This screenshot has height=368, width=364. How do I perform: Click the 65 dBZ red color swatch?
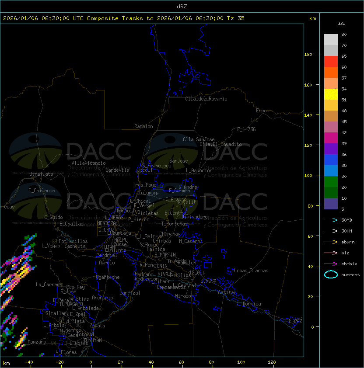click(x=331, y=61)
